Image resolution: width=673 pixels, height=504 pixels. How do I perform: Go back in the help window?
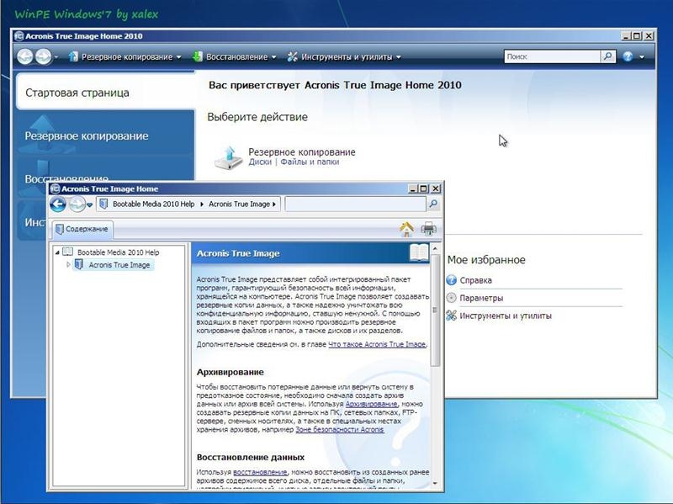tap(58, 204)
